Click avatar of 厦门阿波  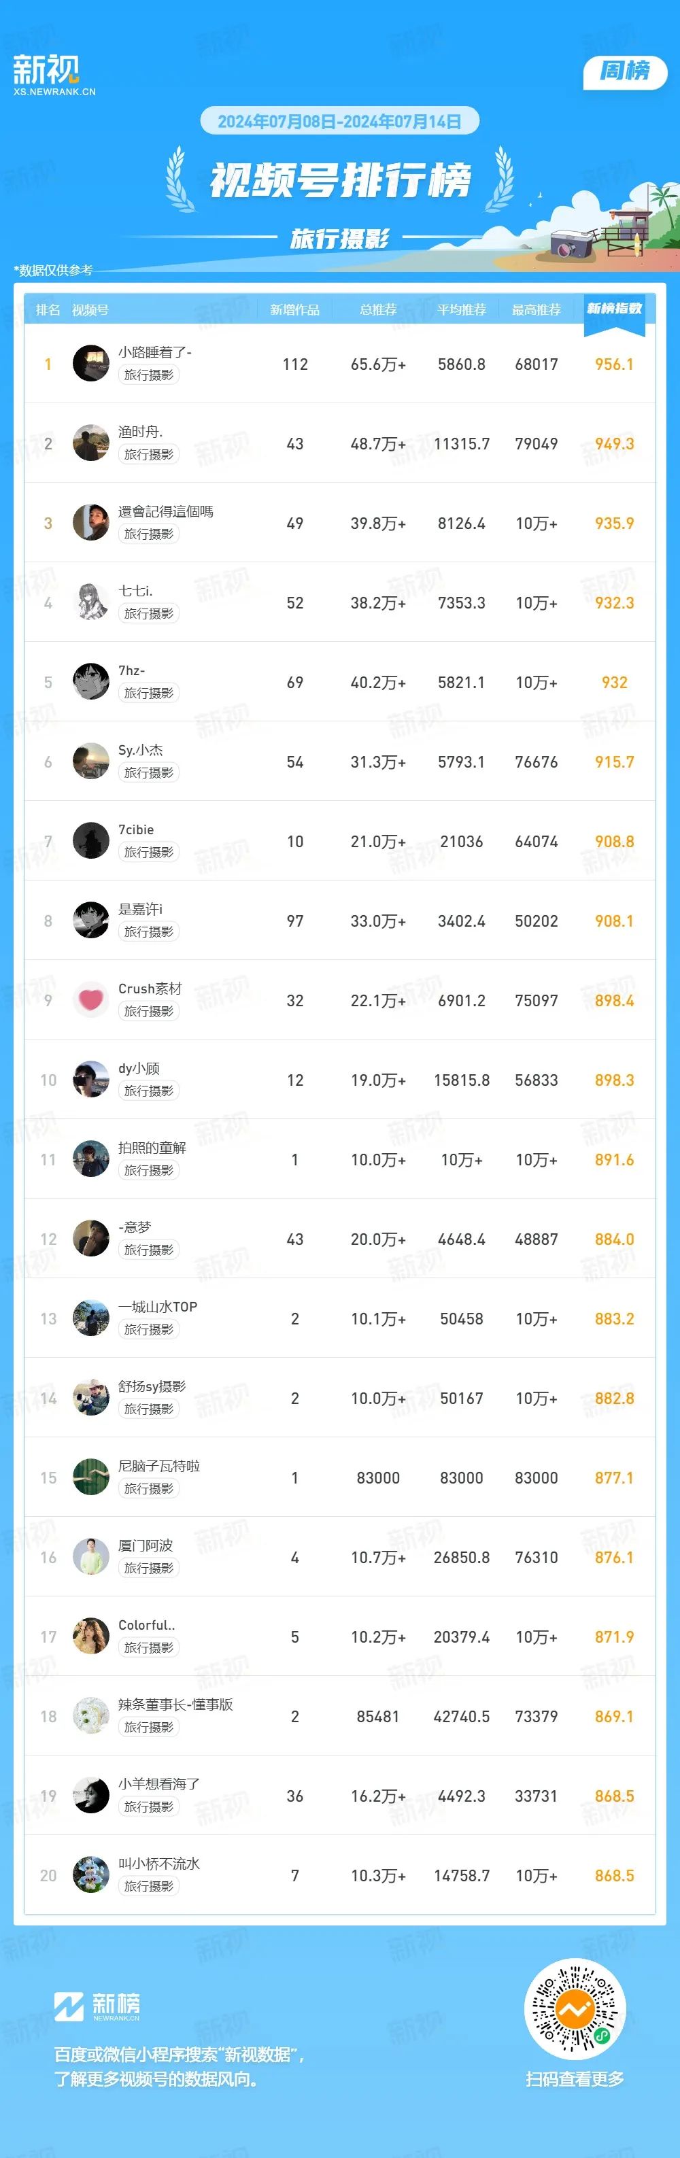coord(90,1556)
